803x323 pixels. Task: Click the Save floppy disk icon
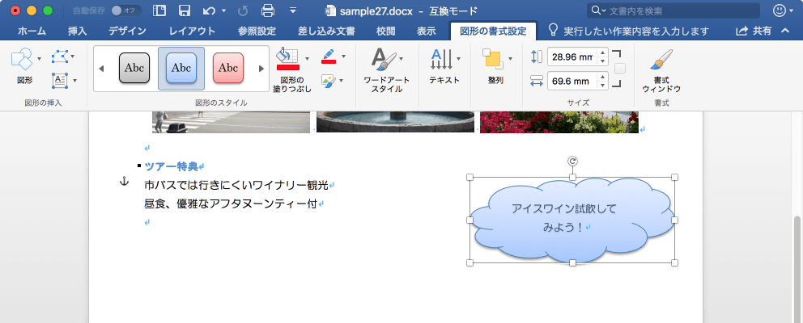coord(185,10)
